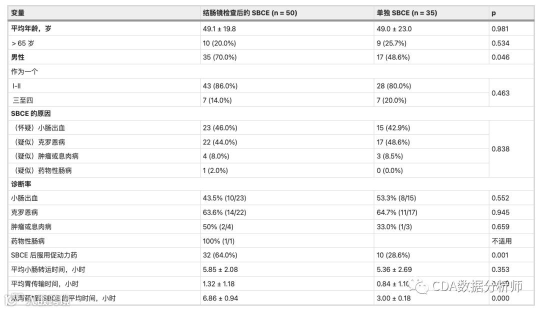Click the SBCE 的原因 section heading
This screenshot has height=310, width=540.
(x=30, y=113)
